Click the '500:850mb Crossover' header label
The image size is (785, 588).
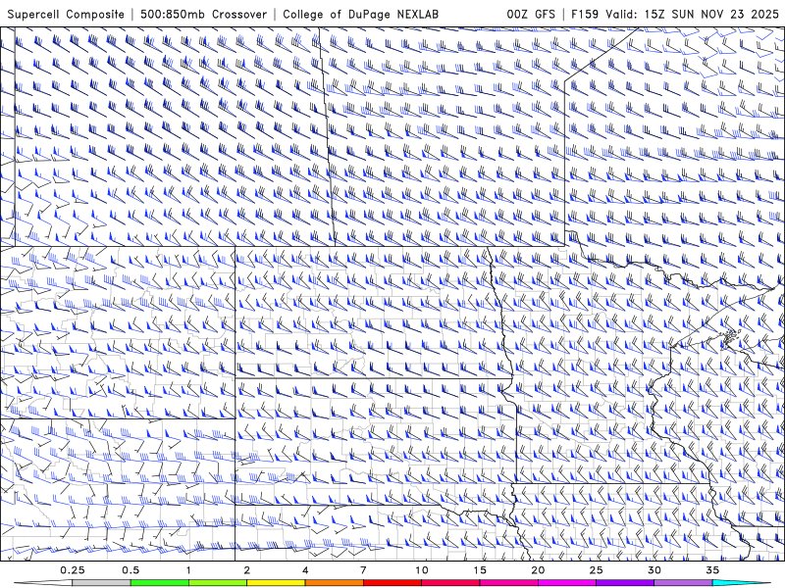pyautogui.click(x=203, y=15)
